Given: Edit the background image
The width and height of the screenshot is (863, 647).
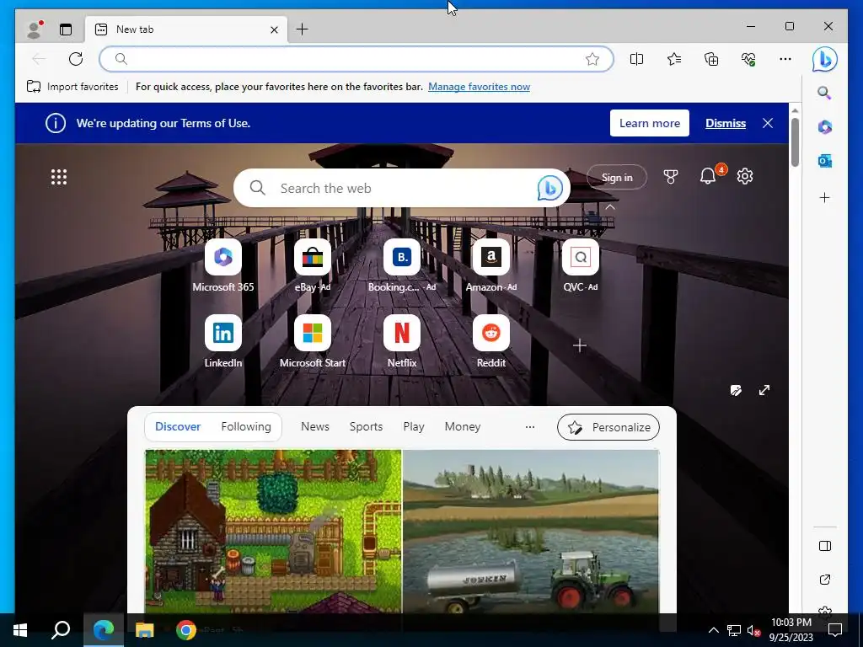Looking at the screenshot, I should tap(736, 390).
